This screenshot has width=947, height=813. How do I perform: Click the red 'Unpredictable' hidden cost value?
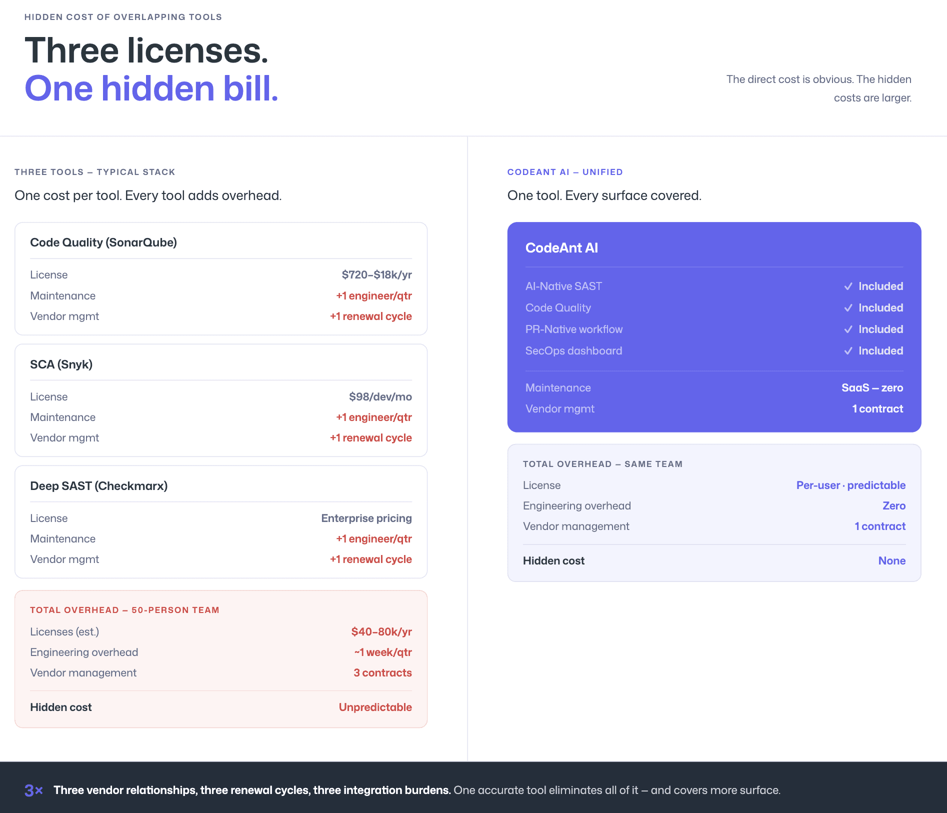[375, 707]
